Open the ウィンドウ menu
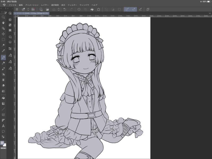The height and width of the screenshot is (159, 212). (84, 5)
